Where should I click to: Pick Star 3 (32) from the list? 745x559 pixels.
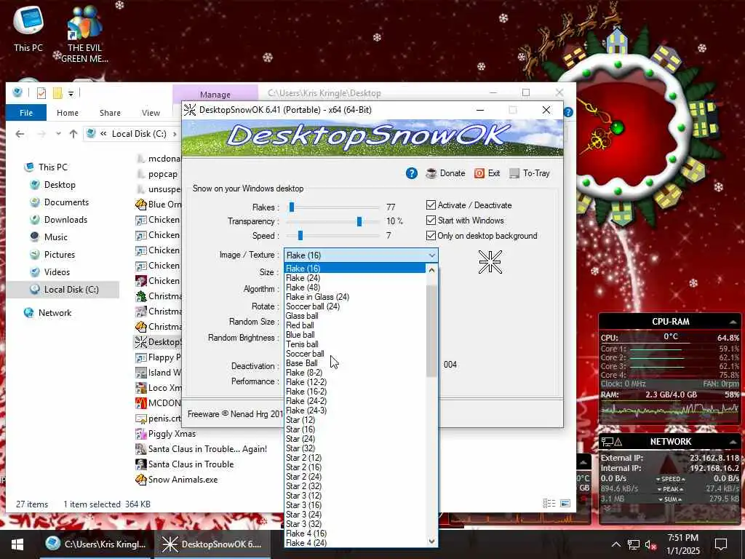coord(354,524)
